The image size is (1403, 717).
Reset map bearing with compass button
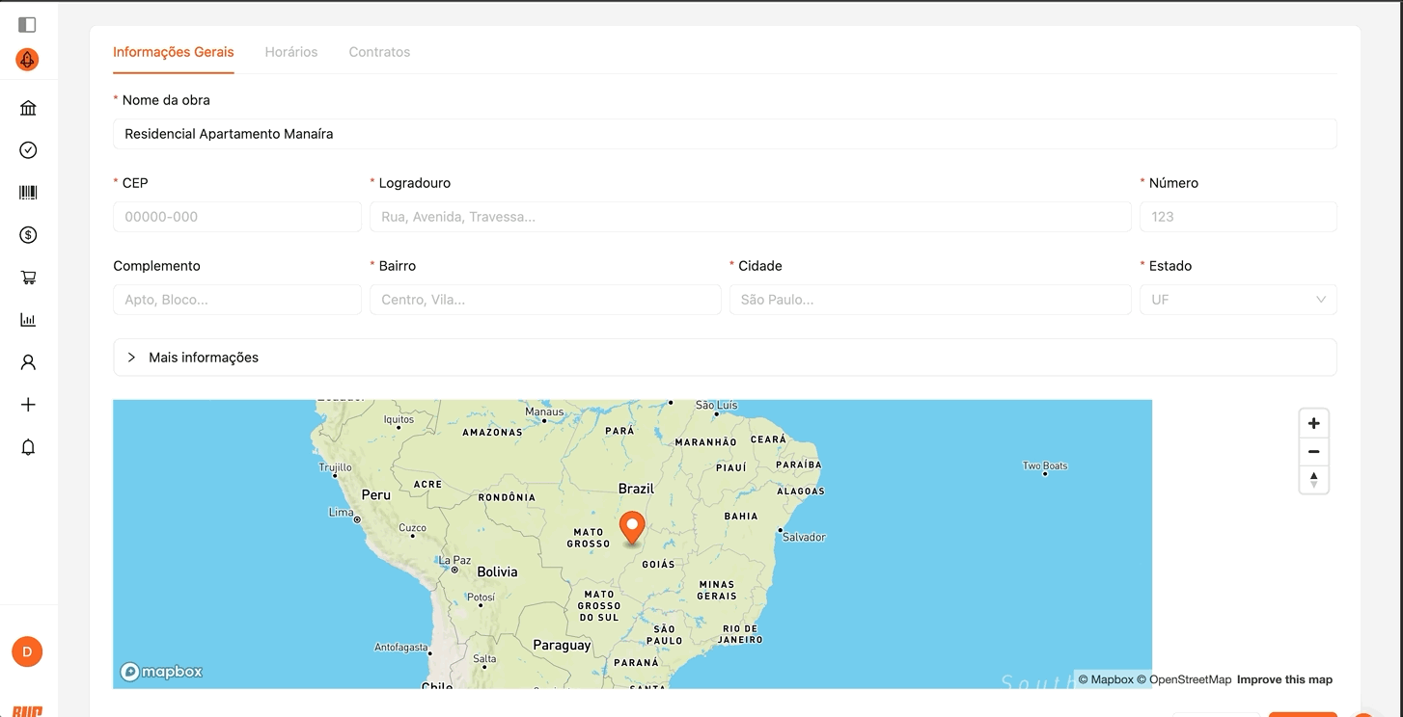coord(1313,479)
